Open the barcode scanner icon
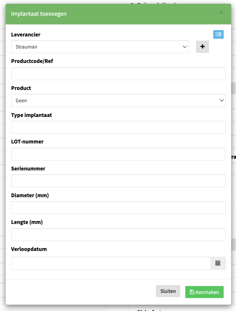Image resolution: width=236 pixels, height=311 pixels. (218, 34)
